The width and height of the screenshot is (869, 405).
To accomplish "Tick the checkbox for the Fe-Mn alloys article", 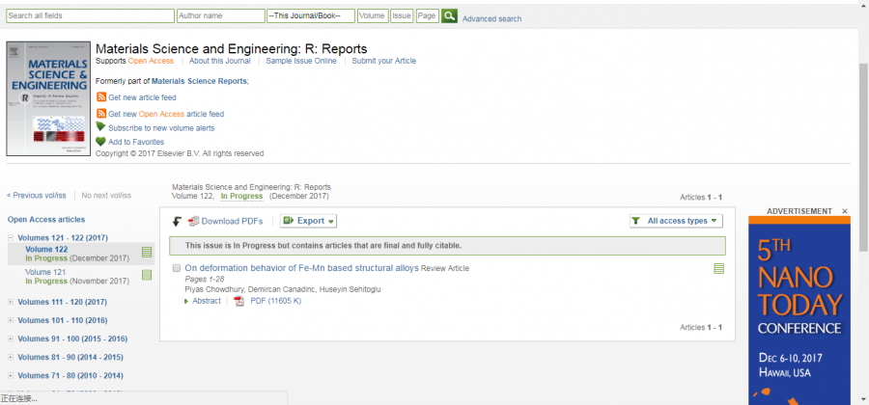I will 176,268.
